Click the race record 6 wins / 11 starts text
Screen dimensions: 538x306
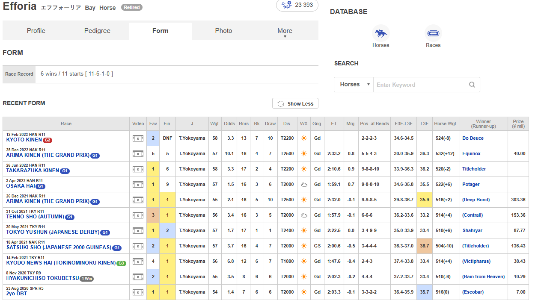77,74
